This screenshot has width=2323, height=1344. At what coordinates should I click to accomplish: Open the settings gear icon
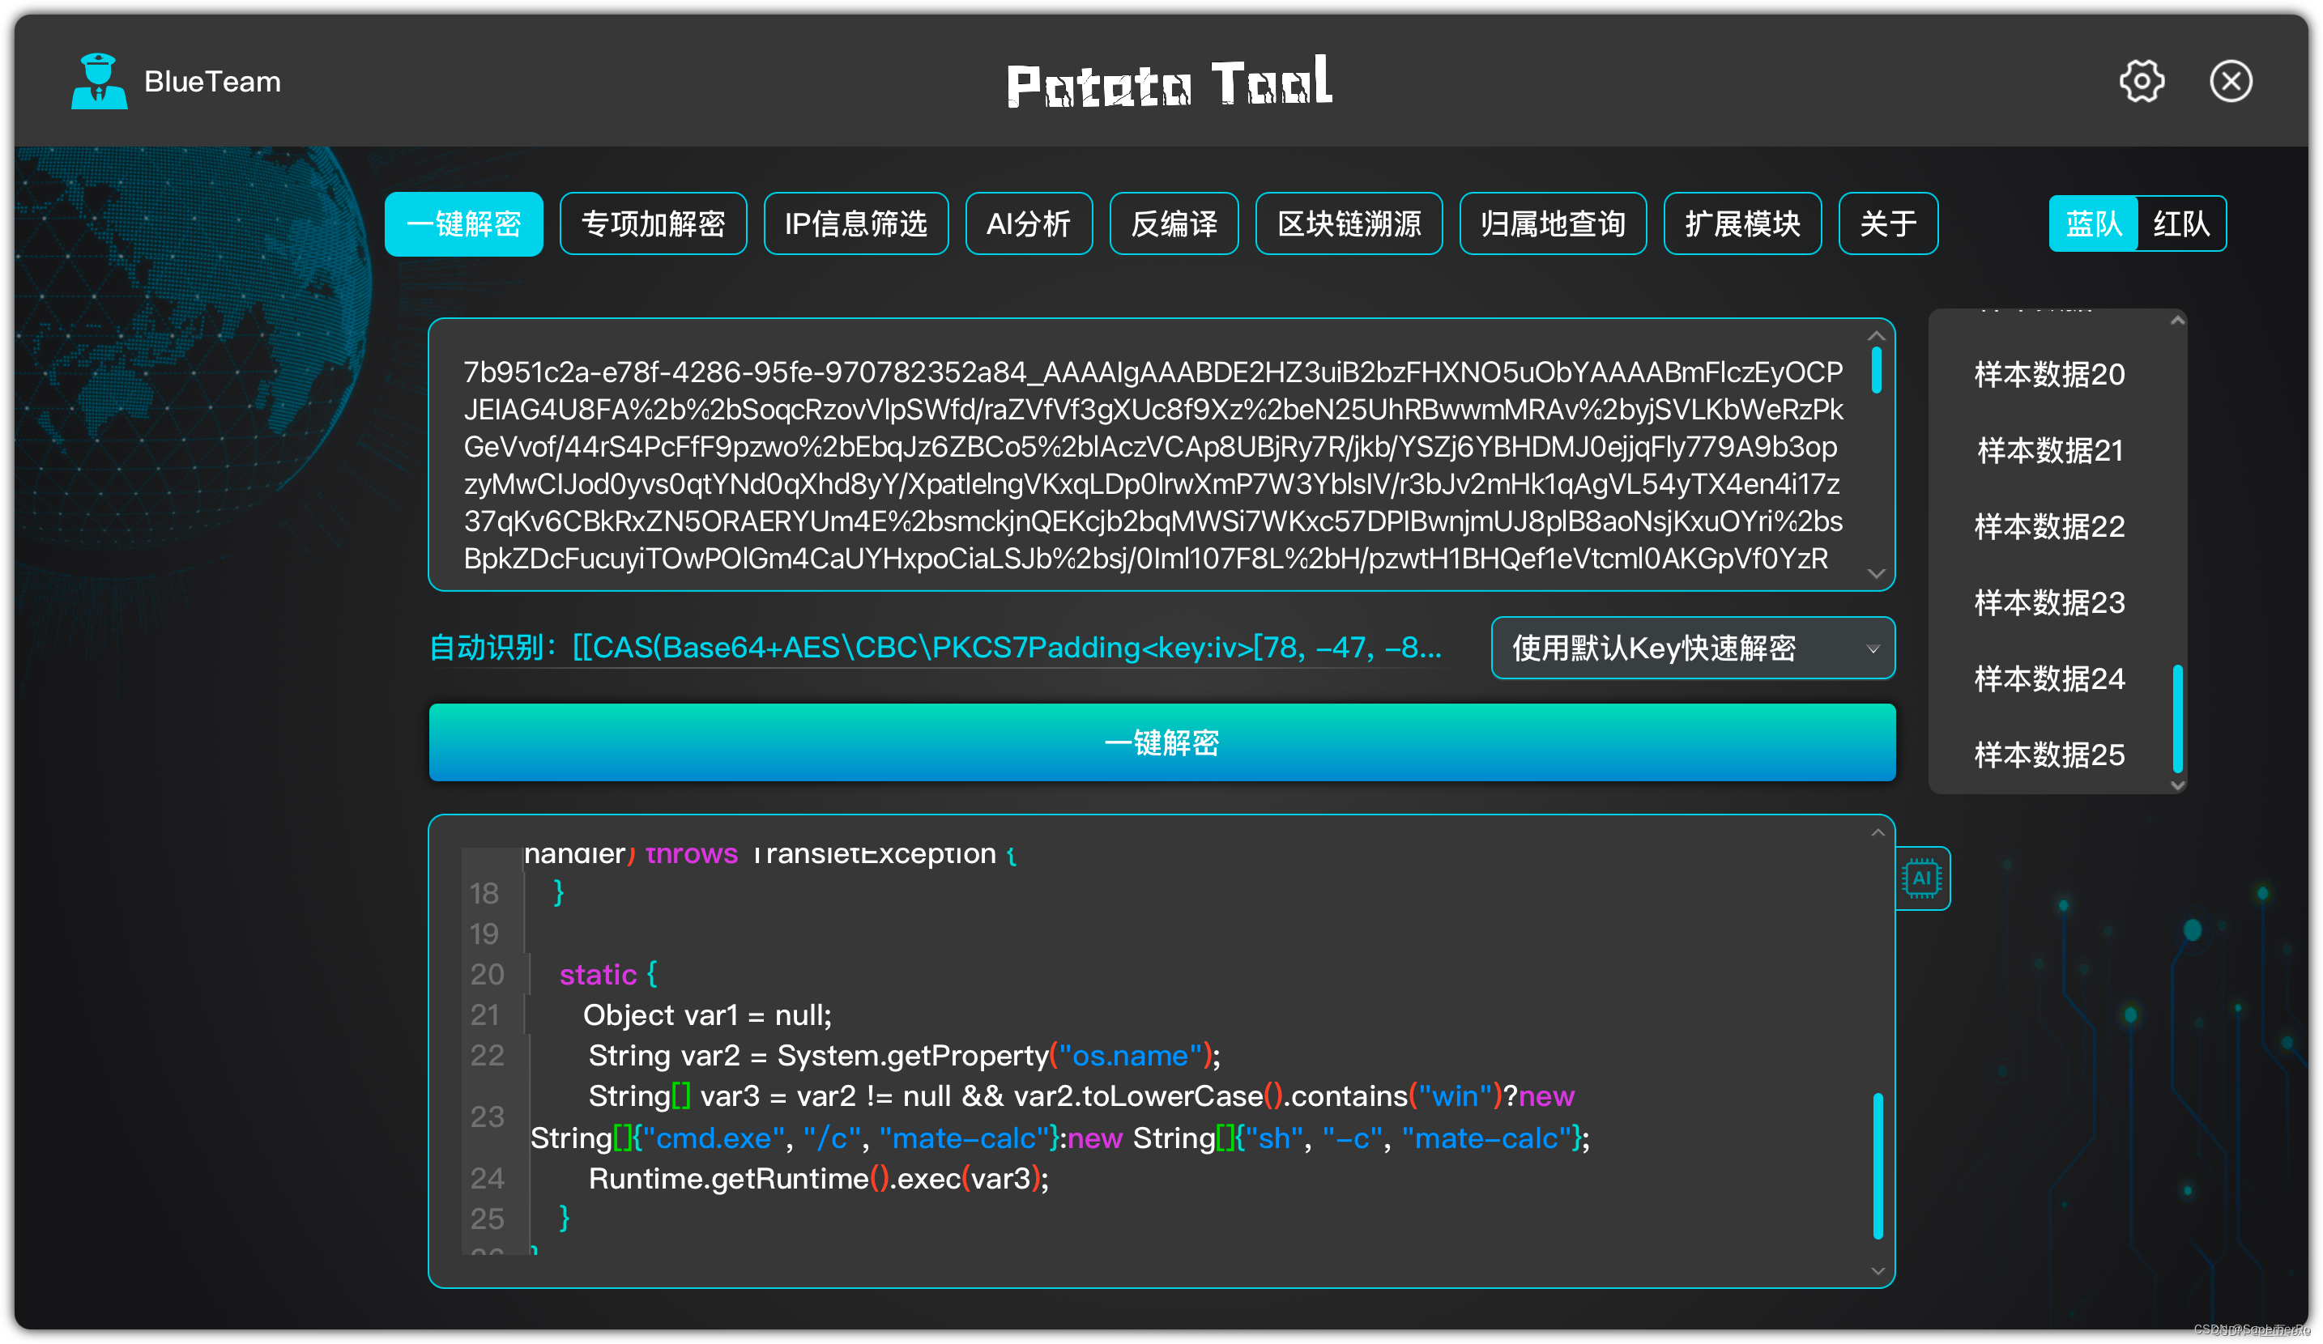tap(2141, 81)
